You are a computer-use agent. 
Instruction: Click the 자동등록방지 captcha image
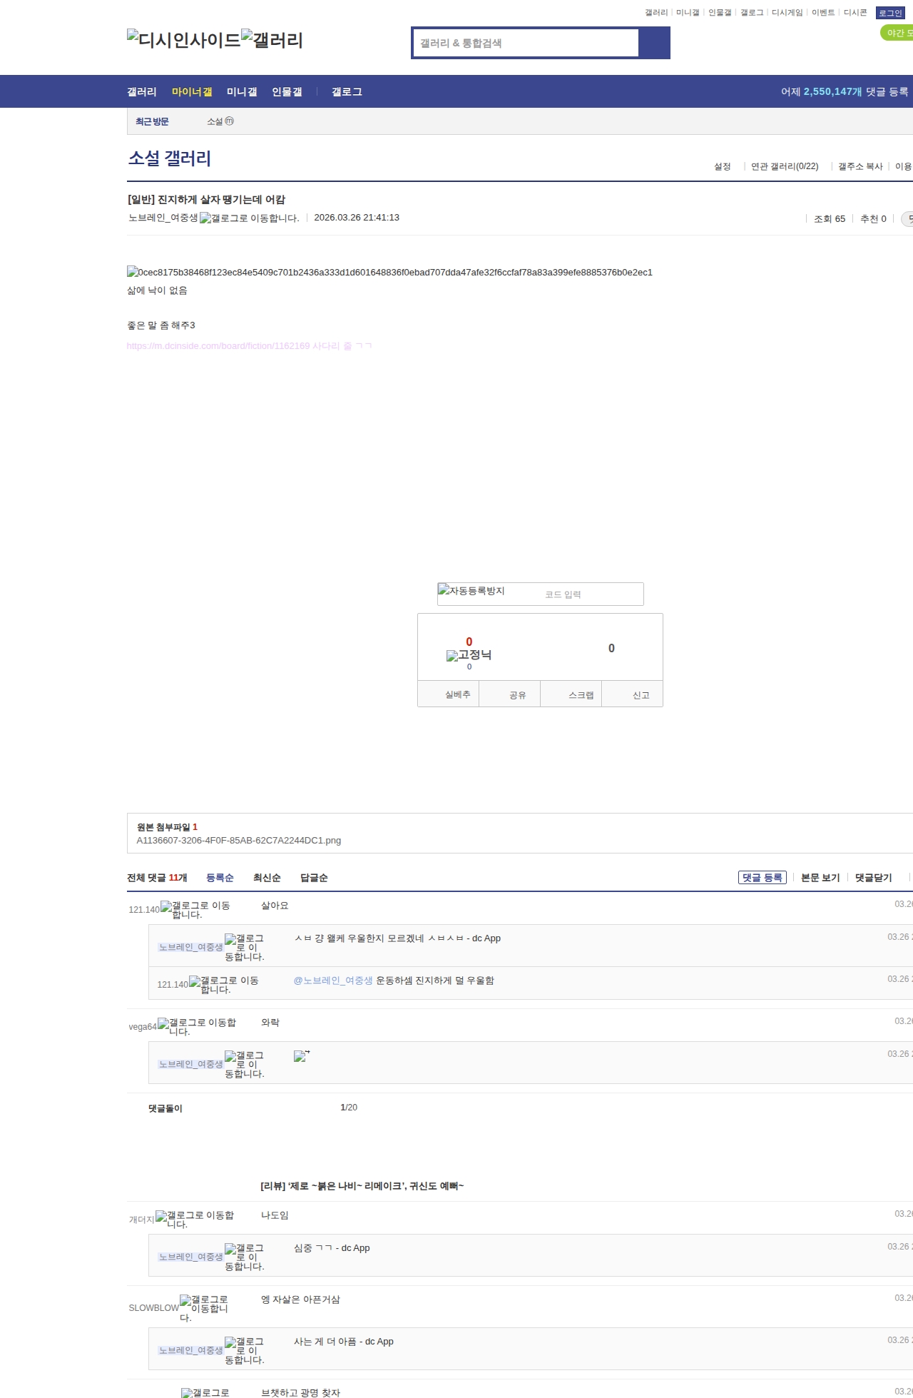[x=471, y=590]
